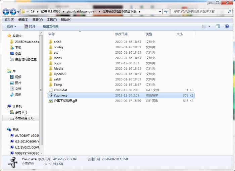Click the Media folder icon
The image size is (235, 171).
50,69
